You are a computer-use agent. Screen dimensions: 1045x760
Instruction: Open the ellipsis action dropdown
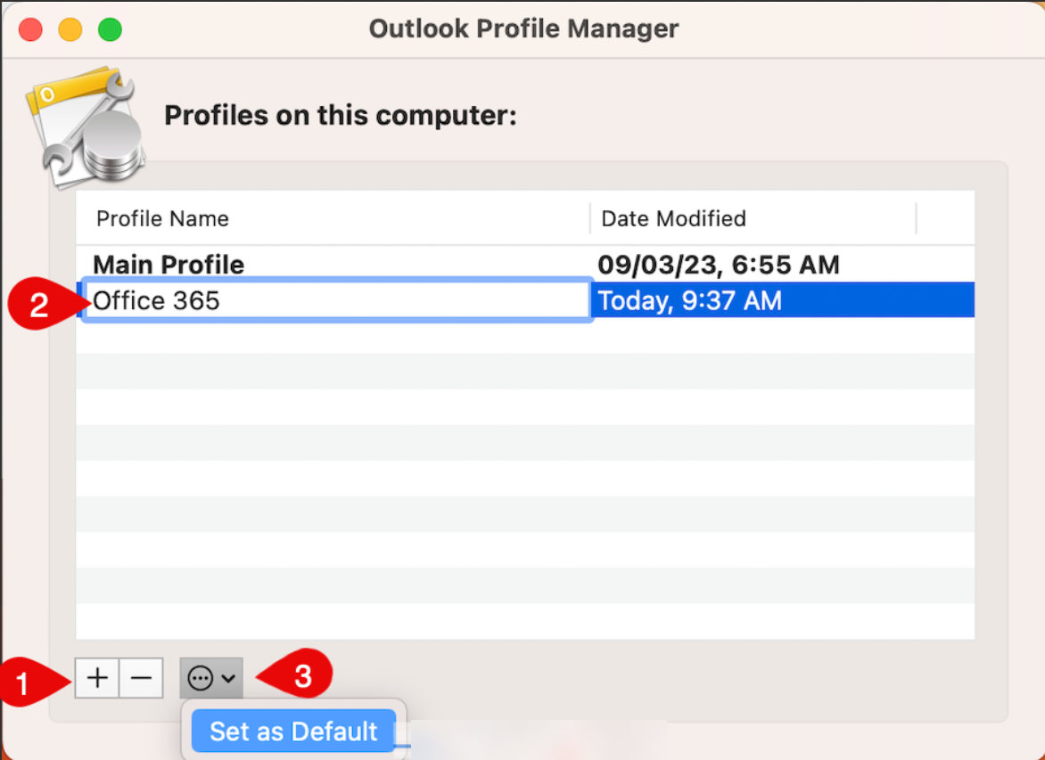point(211,678)
